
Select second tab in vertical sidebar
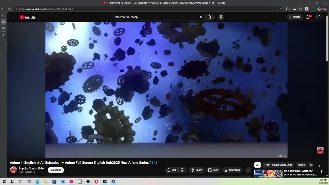[x=3, y=28]
